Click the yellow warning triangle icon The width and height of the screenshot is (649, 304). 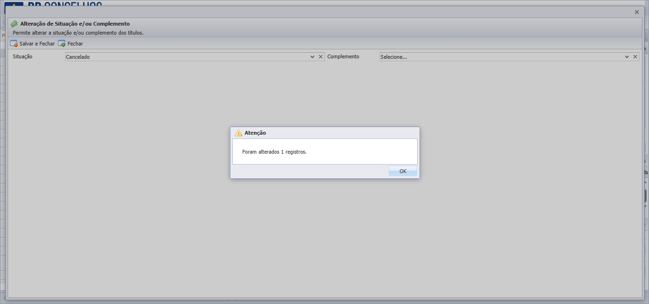click(239, 133)
